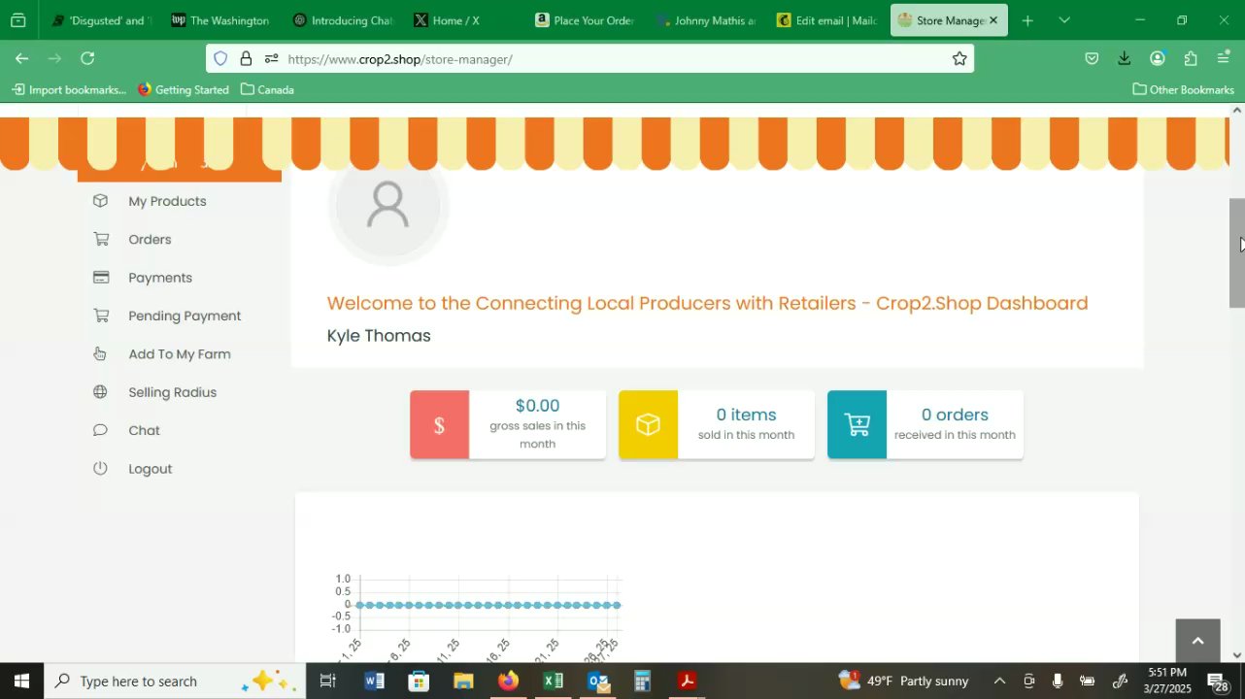Click the 0 orders received value

click(955, 415)
